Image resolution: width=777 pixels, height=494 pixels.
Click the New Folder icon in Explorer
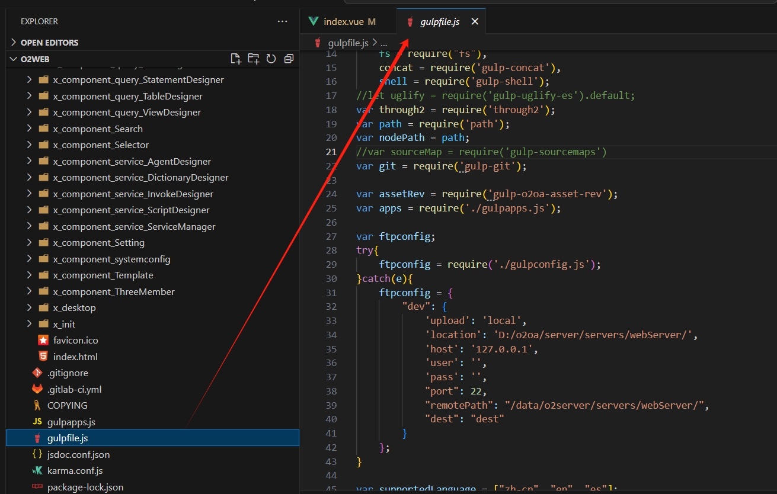(x=254, y=59)
